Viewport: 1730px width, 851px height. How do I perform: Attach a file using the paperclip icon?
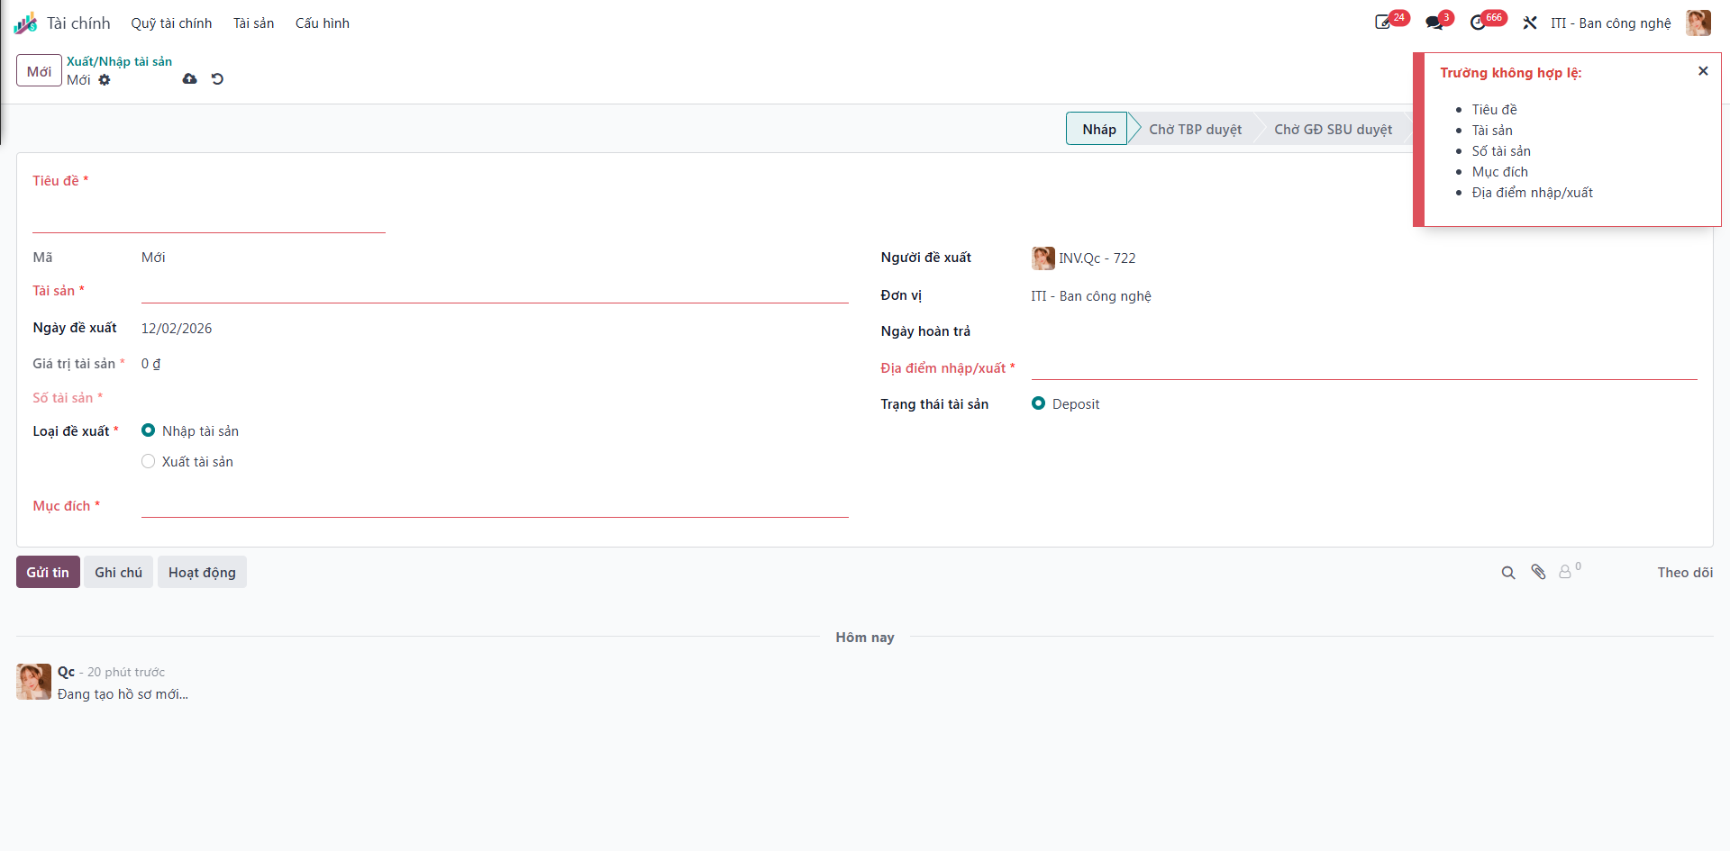(x=1538, y=572)
